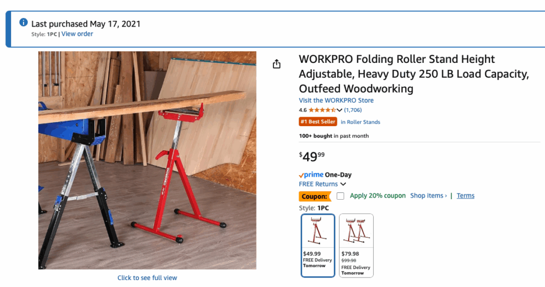Viewport: 545px width, 287px height.
Task: Open the Roller Stands category link
Action: coord(360,122)
